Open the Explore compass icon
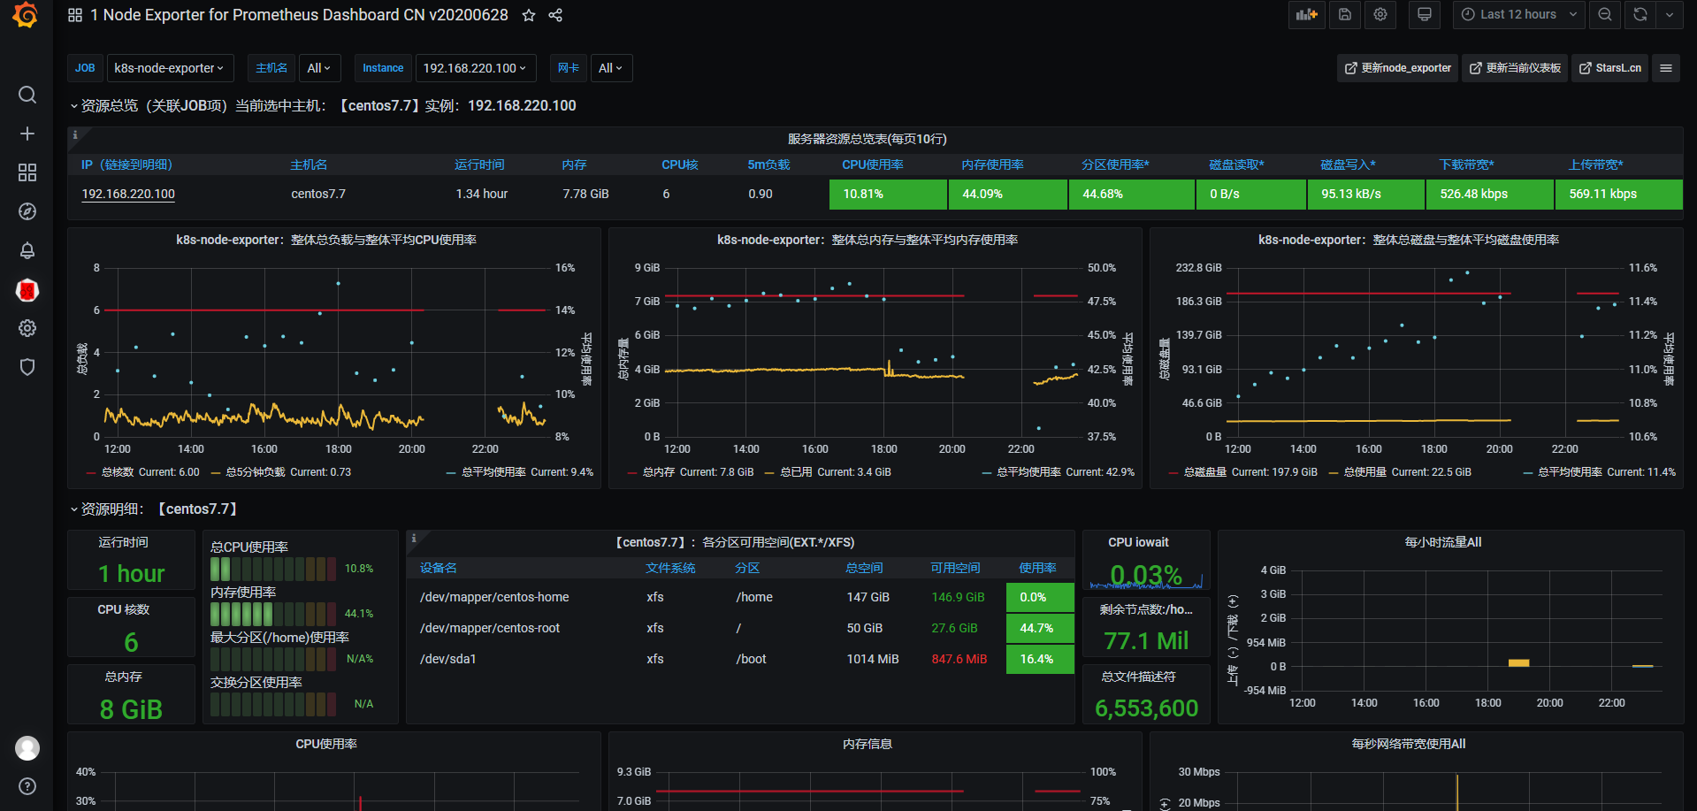The width and height of the screenshot is (1697, 811). click(27, 211)
